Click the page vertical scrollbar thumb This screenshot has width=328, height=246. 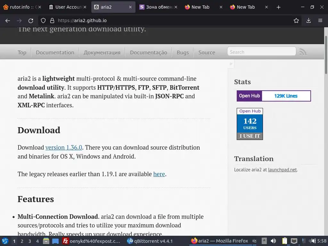point(326,55)
